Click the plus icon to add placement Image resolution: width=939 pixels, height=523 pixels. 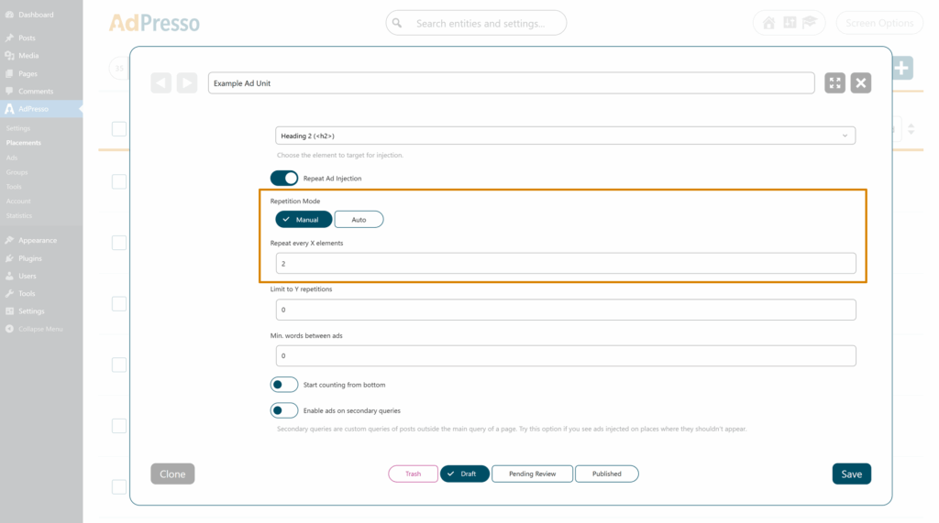(x=901, y=68)
